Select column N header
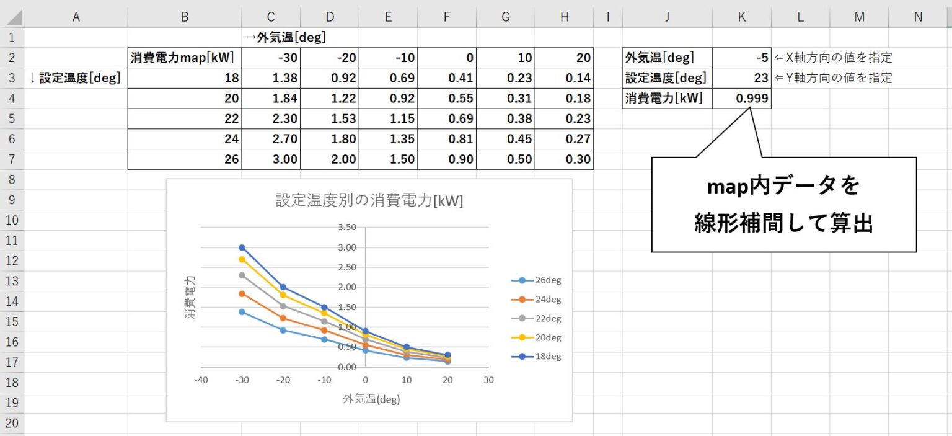This screenshot has width=952, height=436. point(918,17)
